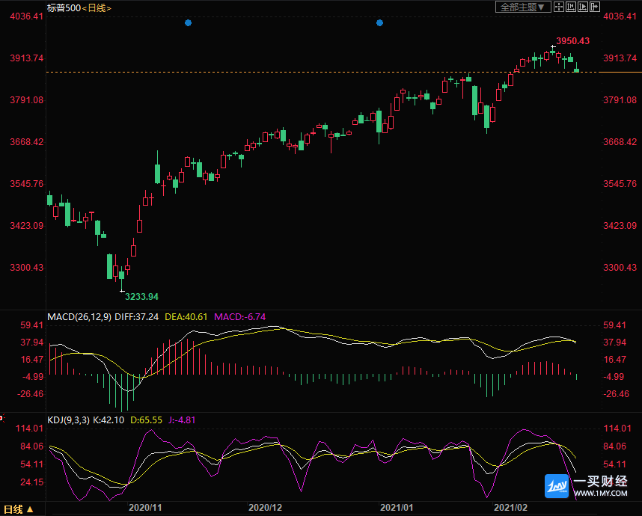Click the blue event dot above November candles
642x516 pixels.
(x=189, y=23)
